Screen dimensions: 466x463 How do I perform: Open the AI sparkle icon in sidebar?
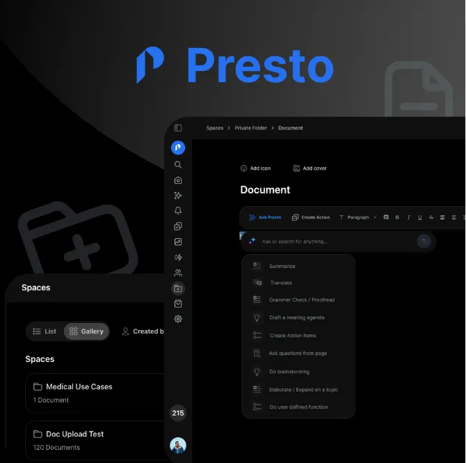[178, 196]
